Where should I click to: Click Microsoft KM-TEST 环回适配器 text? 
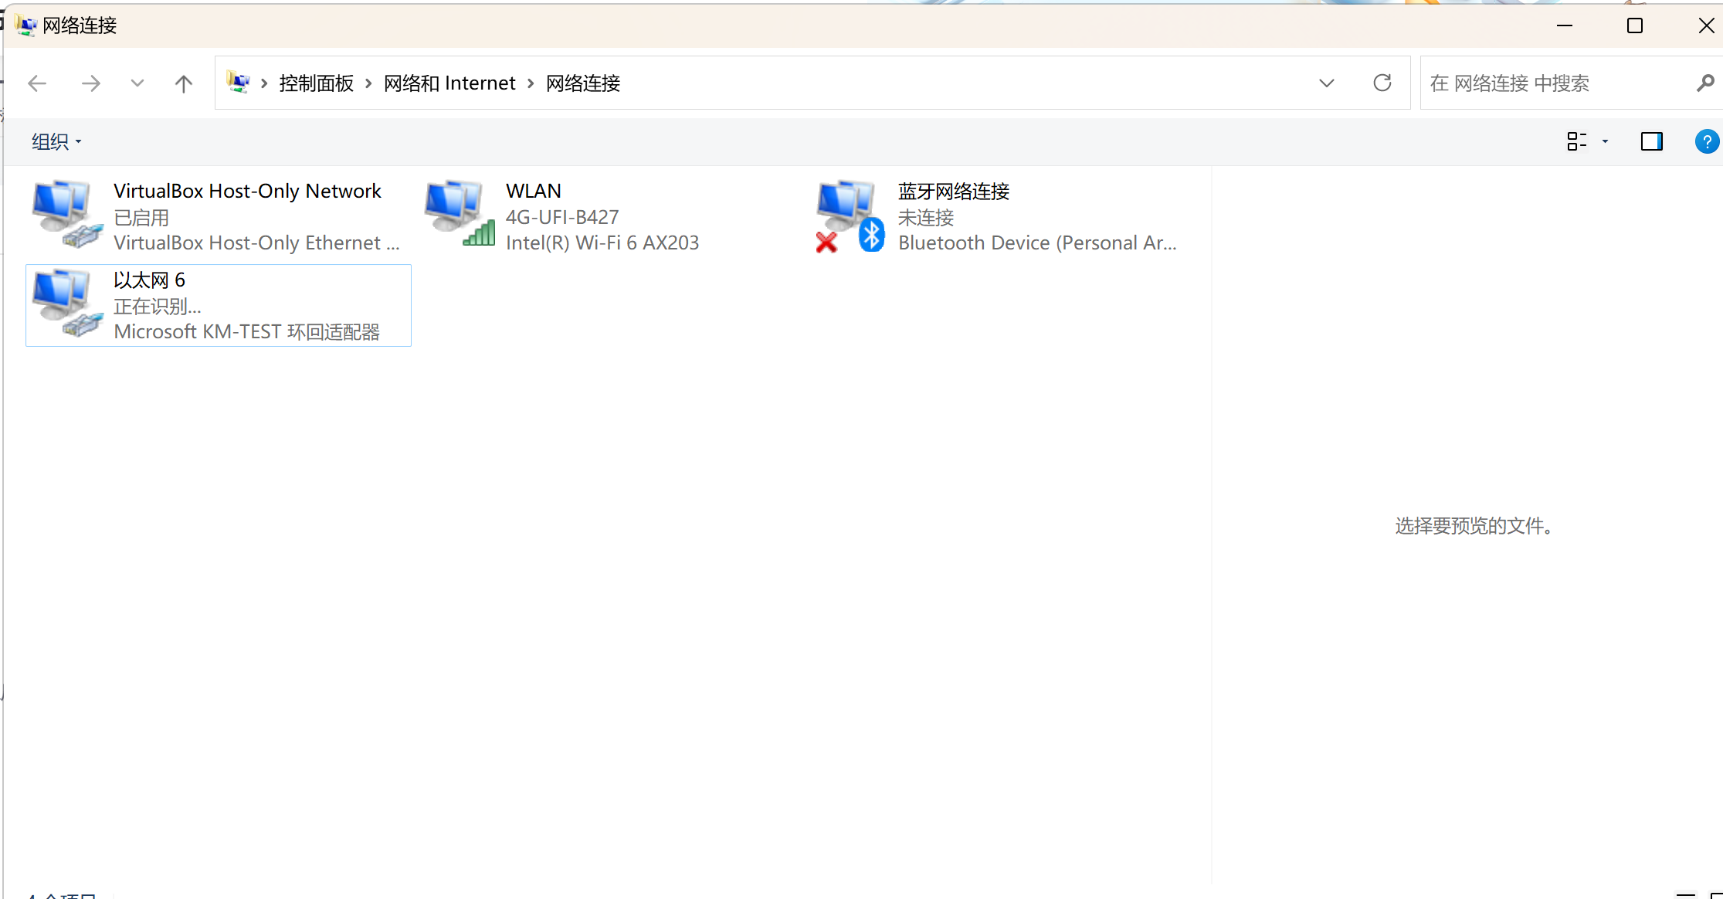tap(246, 331)
